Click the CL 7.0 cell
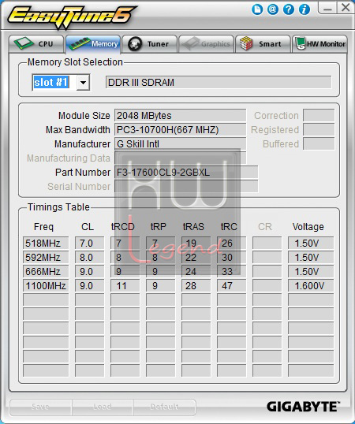Viewport: 355px width, 424px height. [90, 243]
